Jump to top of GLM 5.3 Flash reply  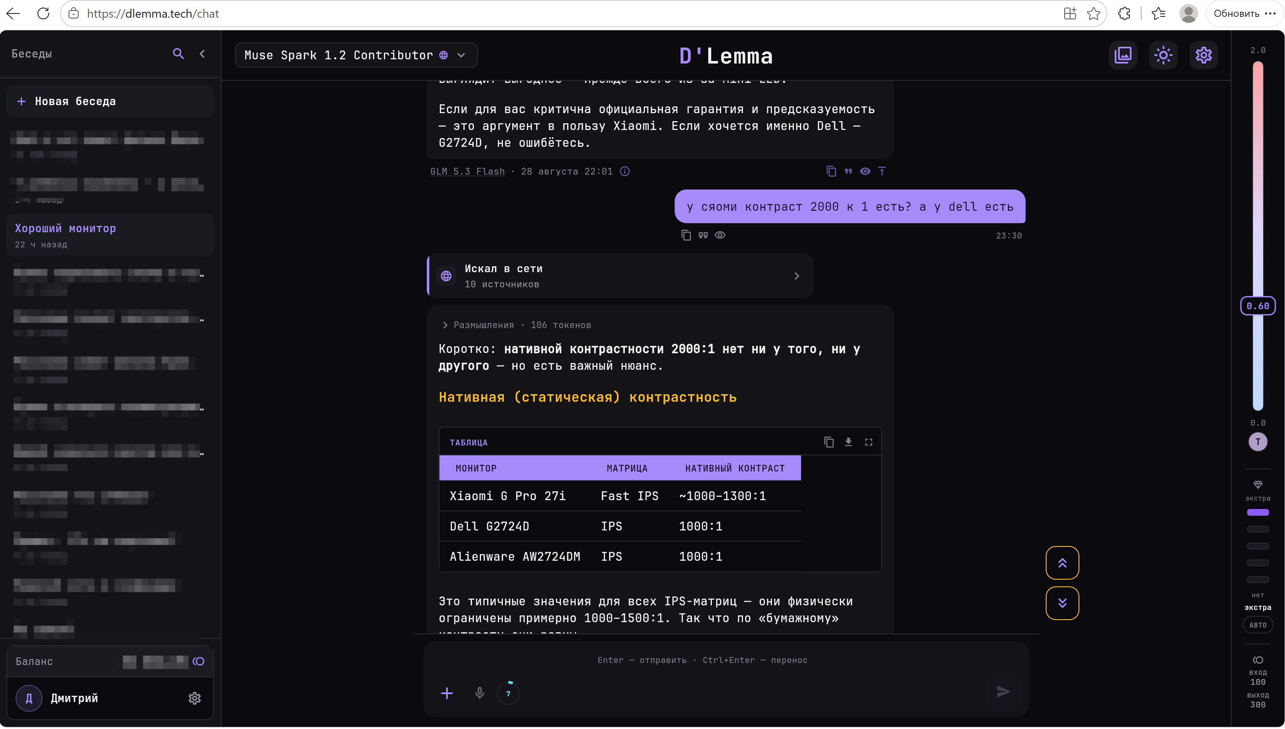point(882,171)
